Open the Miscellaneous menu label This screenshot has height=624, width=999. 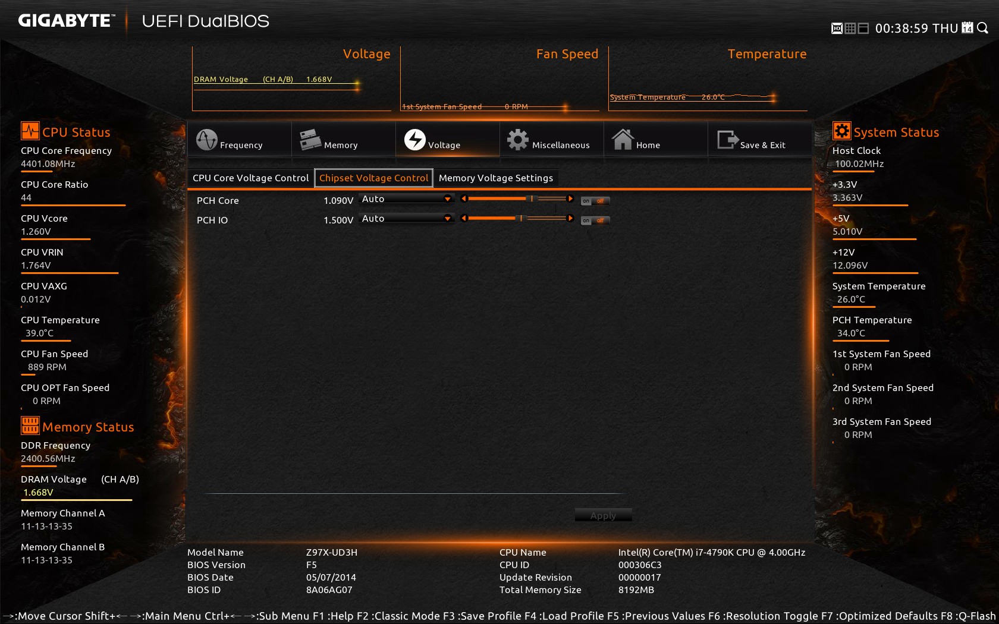[x=561, y=145]
